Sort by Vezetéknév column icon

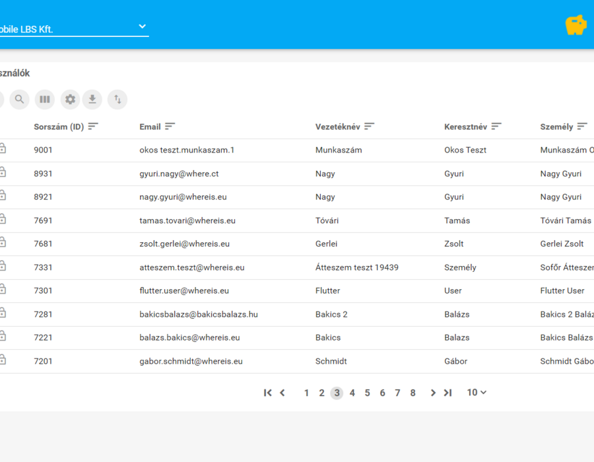click(x=370, y=127)
